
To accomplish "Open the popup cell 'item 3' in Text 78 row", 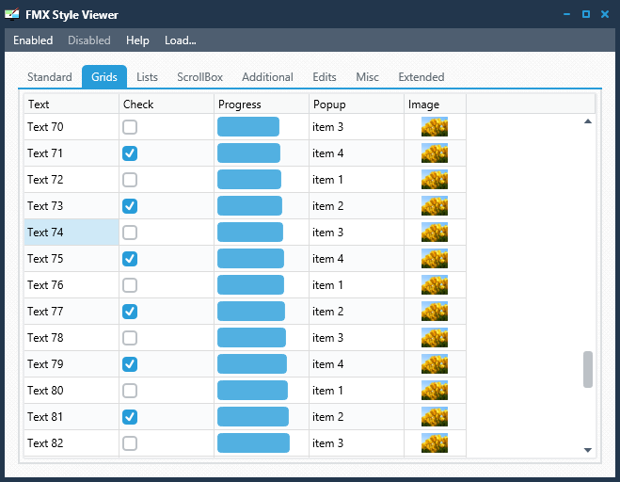I will pyautogui.click(x=357, y=338).
